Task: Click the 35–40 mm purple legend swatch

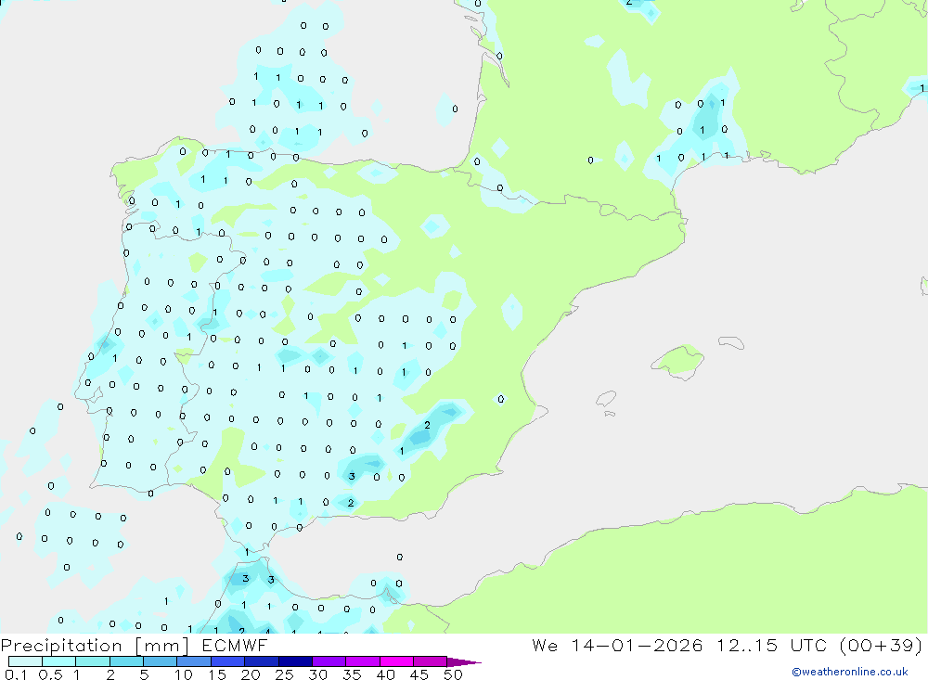Action: [x=363, y=661]
